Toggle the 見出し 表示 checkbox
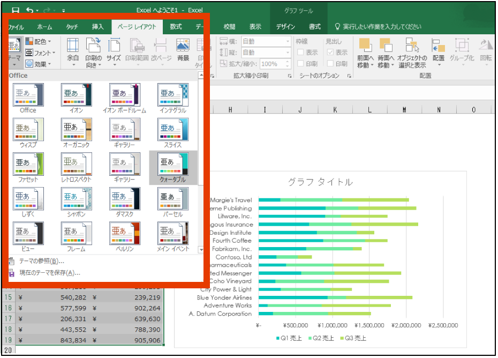This screenshot has width=498, height=358. (330, 53)
